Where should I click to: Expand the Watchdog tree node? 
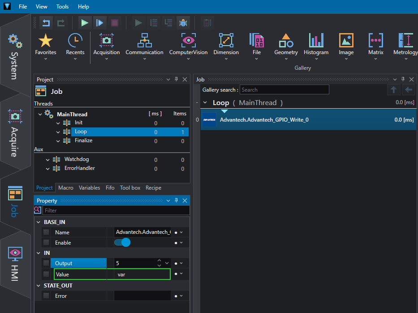click(48, 159)
